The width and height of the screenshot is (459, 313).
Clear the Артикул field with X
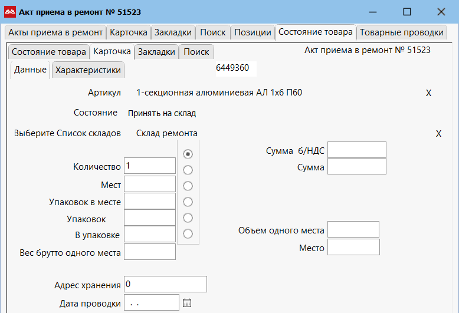point(429,93)
